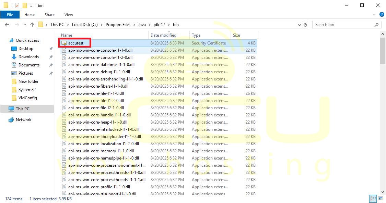Click Java in the address bar path
386x203 pixels.
point(142,25)
